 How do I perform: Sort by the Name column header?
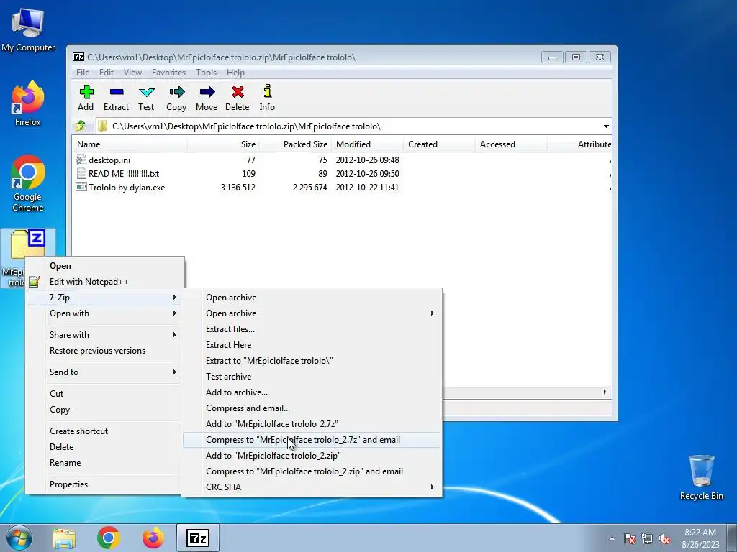point(130,144)
